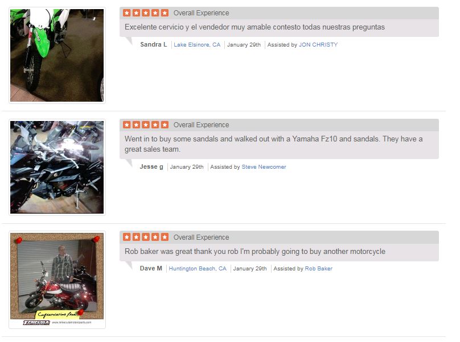Click the fifth star in Jesse g's rating
Image resolution: width=460 pixels, height=342 pixels.
coord(165,125)
